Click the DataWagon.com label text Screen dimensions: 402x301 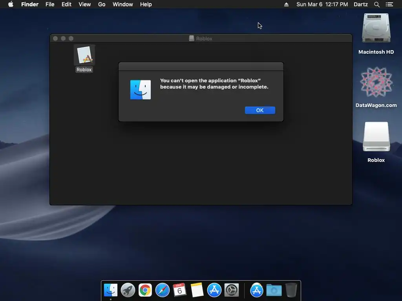click(376, 105)
